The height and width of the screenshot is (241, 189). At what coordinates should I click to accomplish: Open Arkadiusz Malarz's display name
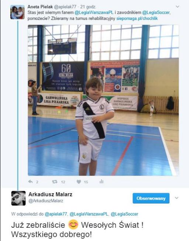[x=50, y=195]
